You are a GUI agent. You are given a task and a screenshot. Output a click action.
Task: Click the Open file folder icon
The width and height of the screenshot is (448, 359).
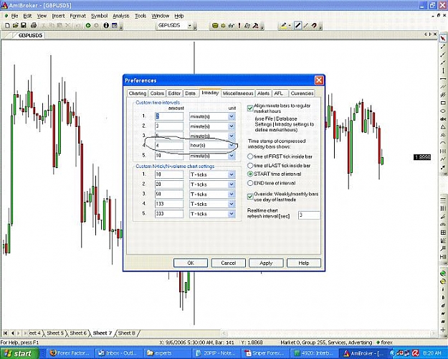(16, 25)
